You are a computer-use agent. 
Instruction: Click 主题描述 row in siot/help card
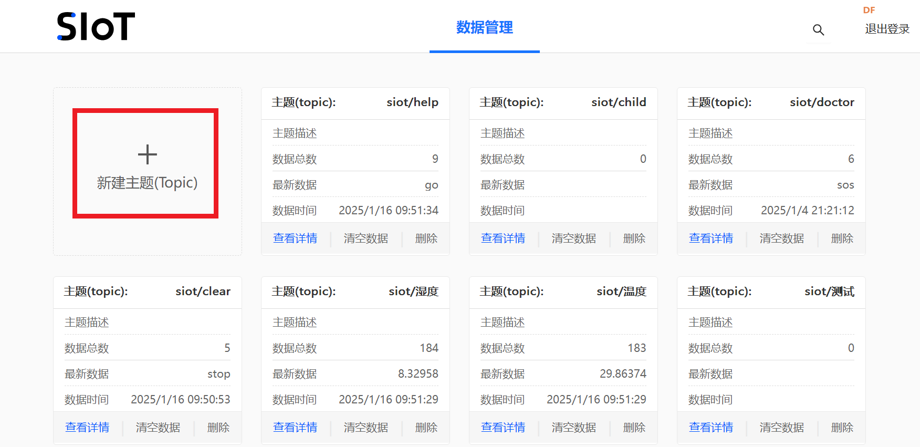[356, 133]
